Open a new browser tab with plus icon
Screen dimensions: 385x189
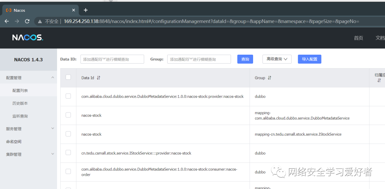click(86, 10)
